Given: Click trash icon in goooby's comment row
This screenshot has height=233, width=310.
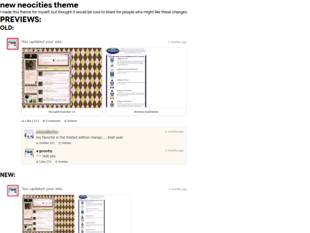Looking at the screenshot, I should point(56,162).
